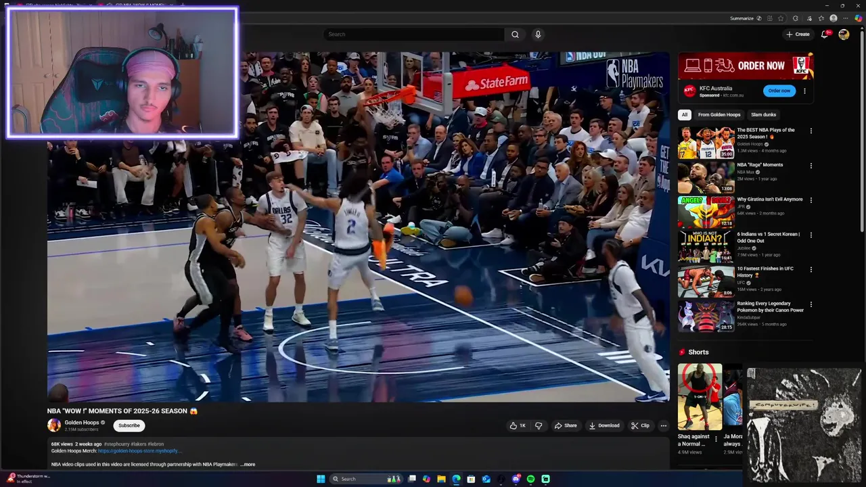Screen dimensions: 866x487
Task: Open YouTube notifications bell
Action: [x=825, y=34]
